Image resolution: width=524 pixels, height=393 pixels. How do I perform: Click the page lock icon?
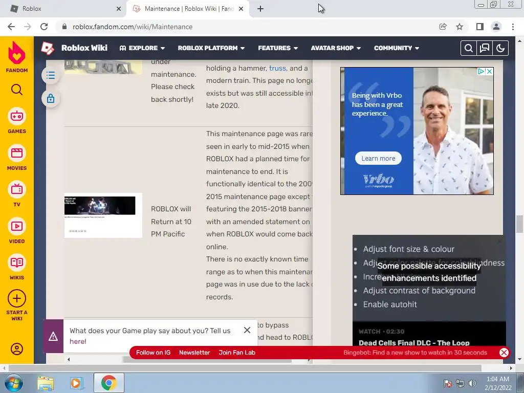click(x=51, y=99)
